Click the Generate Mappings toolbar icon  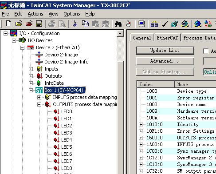coord(154,24)
